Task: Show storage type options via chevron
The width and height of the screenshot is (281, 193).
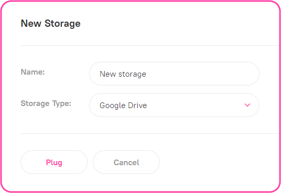Action: tap(247, 105)
